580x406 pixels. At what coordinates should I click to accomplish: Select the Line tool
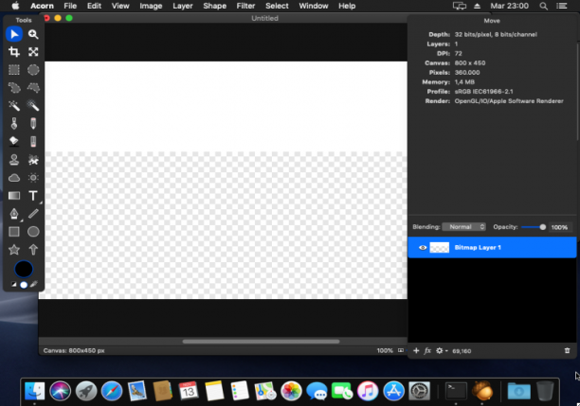coord(33,214)
